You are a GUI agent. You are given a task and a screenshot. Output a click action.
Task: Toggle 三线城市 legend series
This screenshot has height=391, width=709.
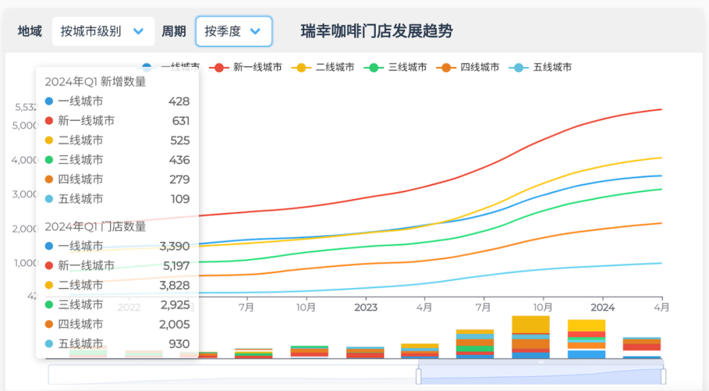point(396,68)
